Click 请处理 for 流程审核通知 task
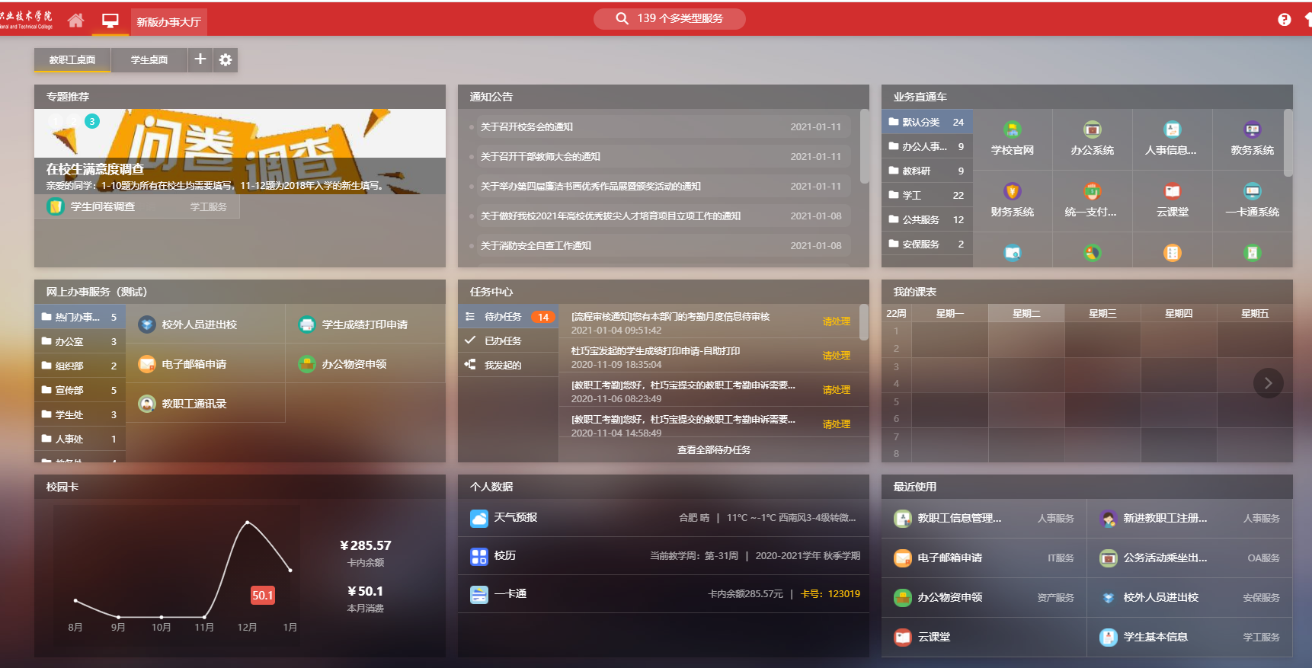 836,321
